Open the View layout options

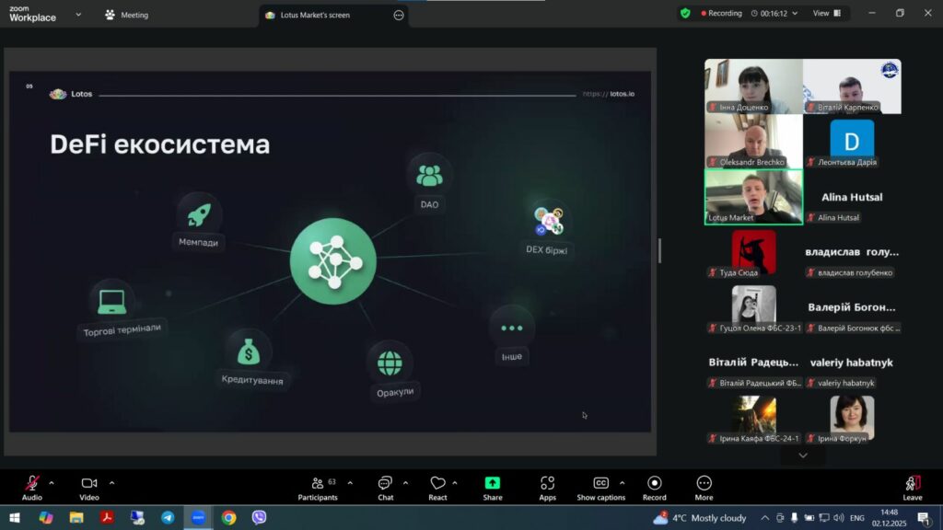[825, 14]
